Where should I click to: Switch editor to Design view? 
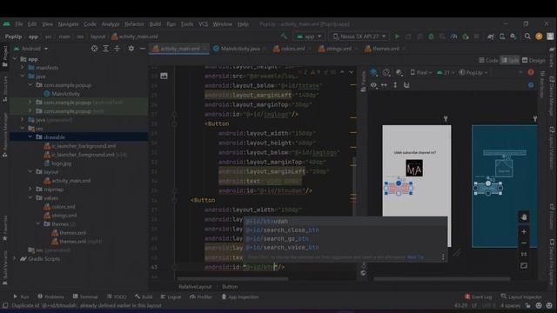point(534,60)
